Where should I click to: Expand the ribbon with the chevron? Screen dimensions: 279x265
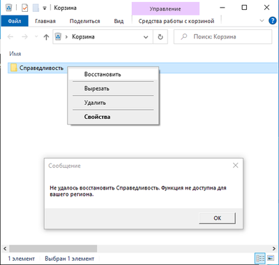click(x=262, y=20)
